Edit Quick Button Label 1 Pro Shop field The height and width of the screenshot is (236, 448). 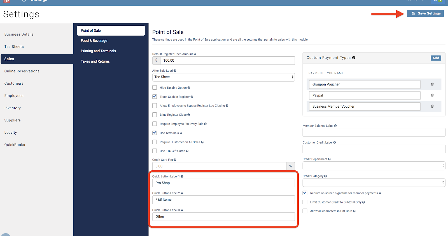[223, 183]
